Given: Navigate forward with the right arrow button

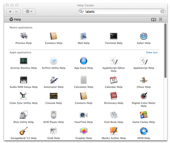Looking at the screenshot, I should tap(17, 11).
